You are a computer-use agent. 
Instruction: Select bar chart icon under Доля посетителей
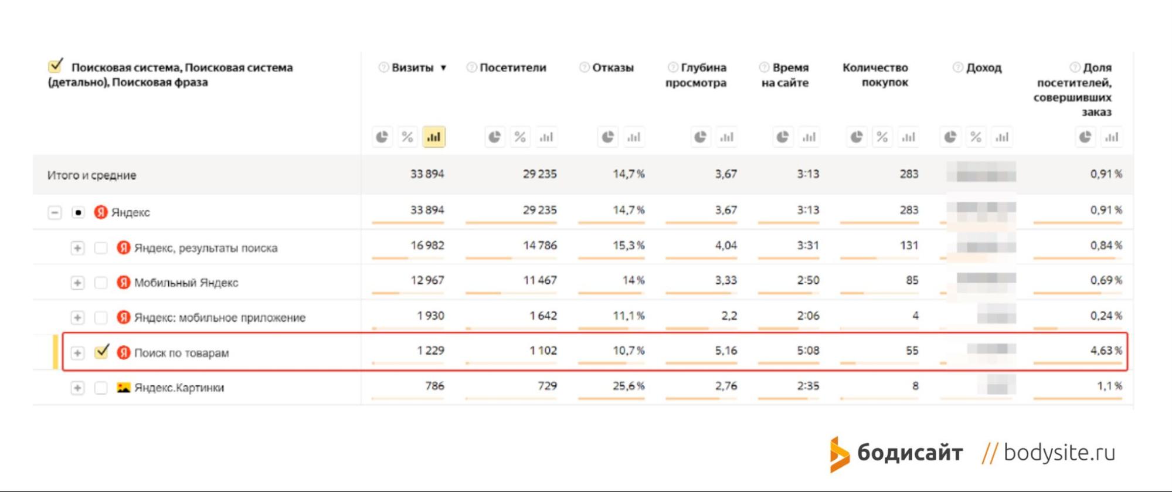[x=1112, y=137]
